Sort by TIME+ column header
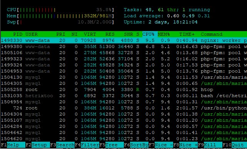Screen dimensions: 247x149 coord(187,34)
